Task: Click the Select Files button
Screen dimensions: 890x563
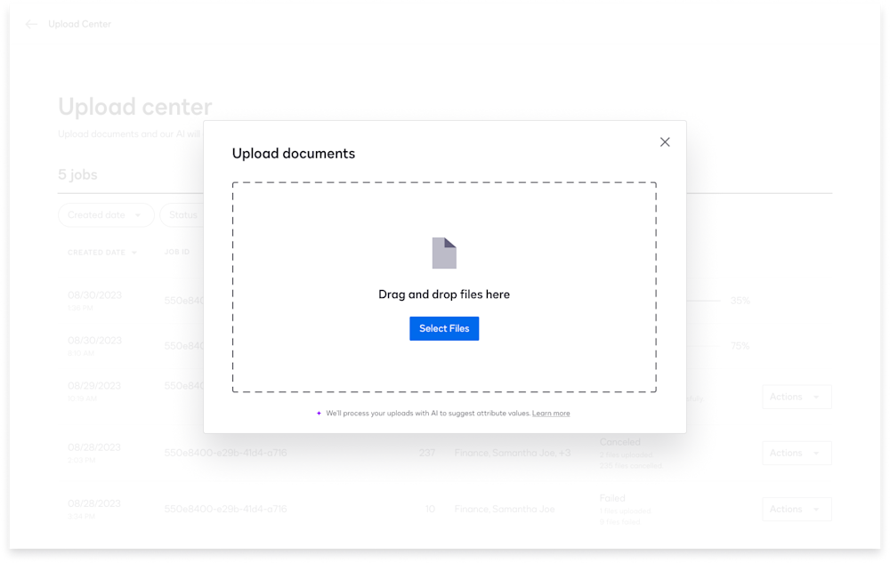Action: coord(444,328)
